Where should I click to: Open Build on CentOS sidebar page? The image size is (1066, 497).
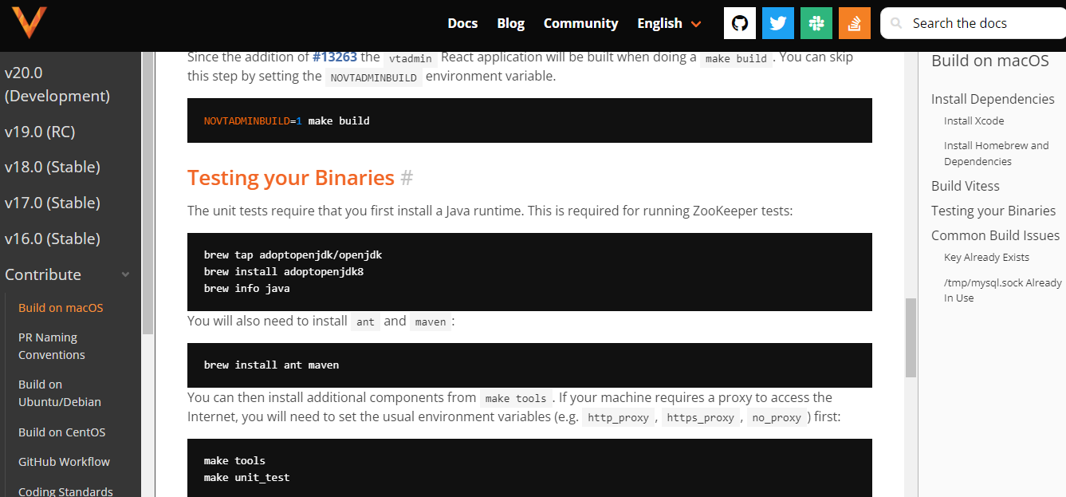point(62,432)
